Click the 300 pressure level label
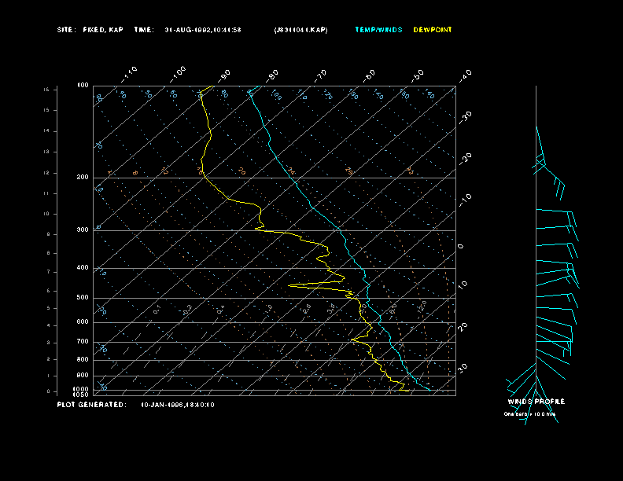This screenshot has height=481, width=623. click(x=83, y=229)
